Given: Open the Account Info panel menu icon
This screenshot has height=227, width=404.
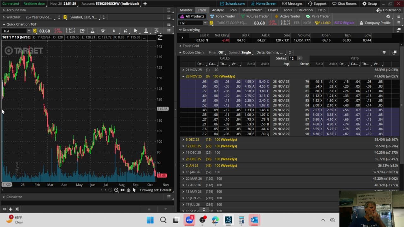Looking at the screenshot, I should (169, 10).
